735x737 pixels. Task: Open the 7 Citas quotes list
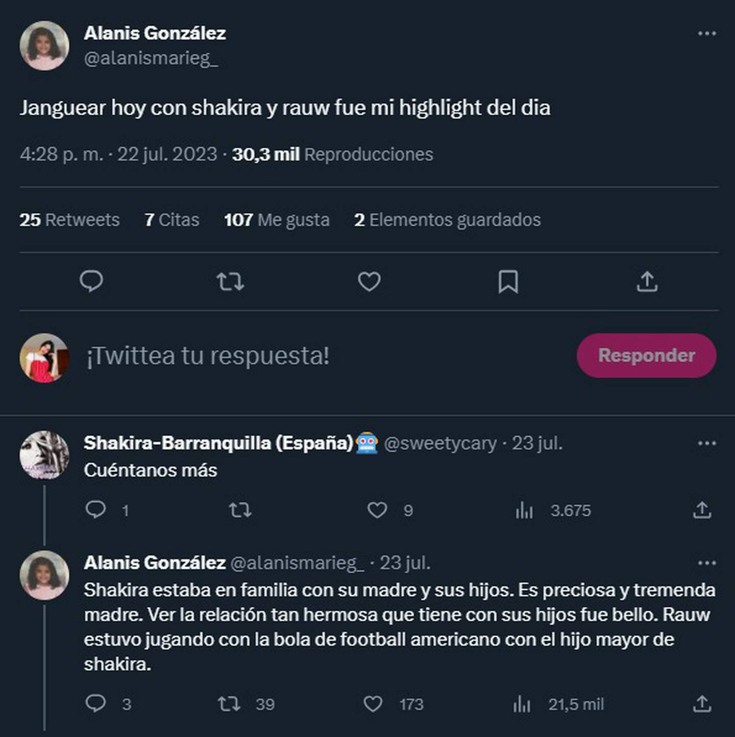click(x=172, y=220)
